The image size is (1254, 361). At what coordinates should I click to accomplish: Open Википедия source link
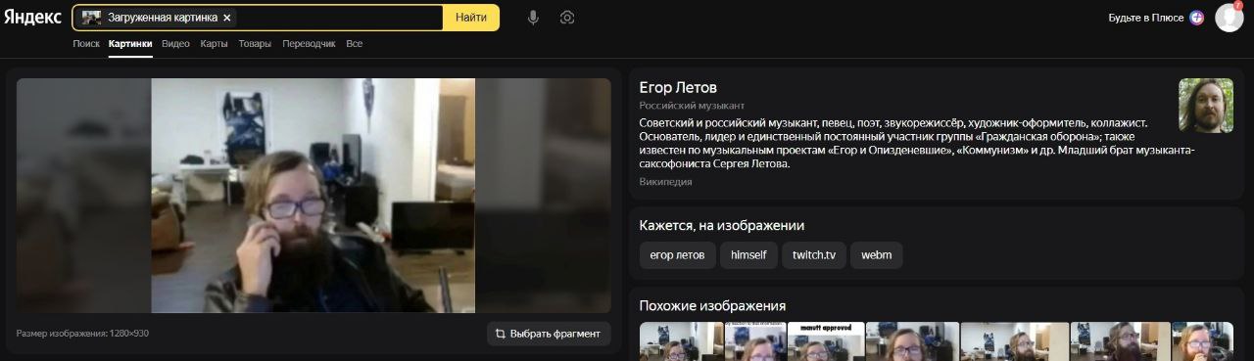pyautogui.click(x=665, y=182)
